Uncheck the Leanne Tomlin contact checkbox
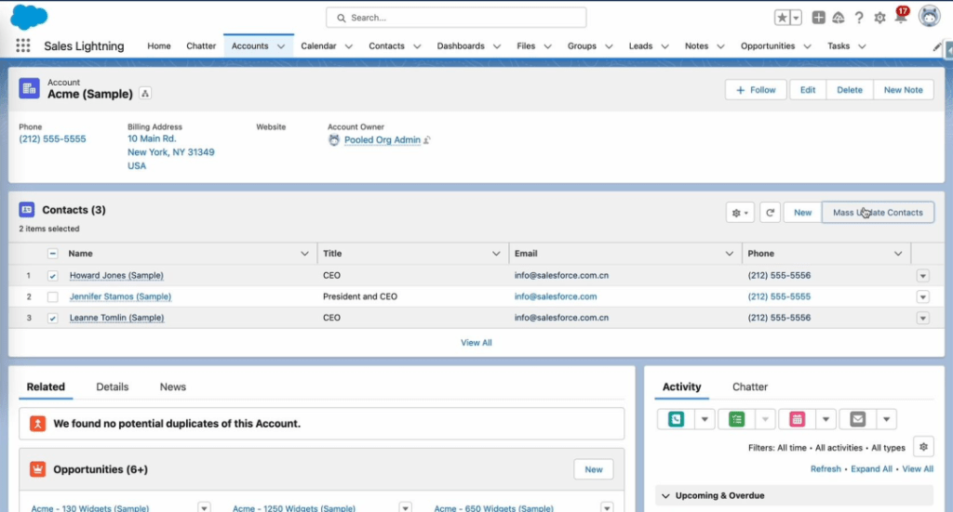 coord(53,318)
